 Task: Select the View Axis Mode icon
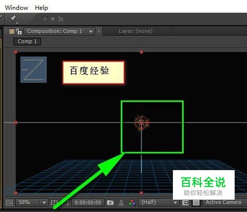coord(61,20)
